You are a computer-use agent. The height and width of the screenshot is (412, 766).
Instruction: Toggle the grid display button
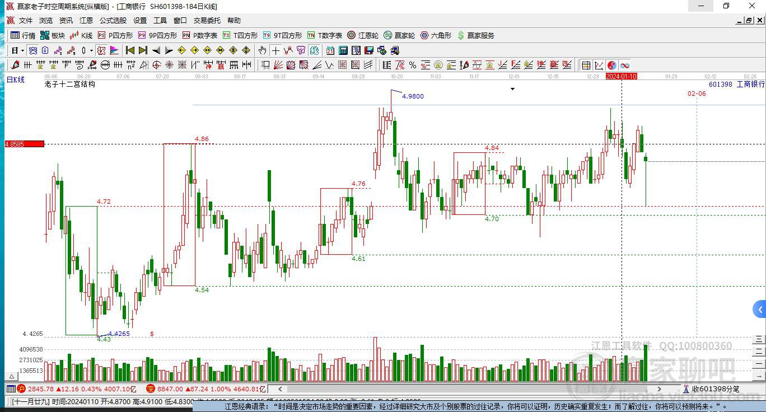[x=586, y=65]
